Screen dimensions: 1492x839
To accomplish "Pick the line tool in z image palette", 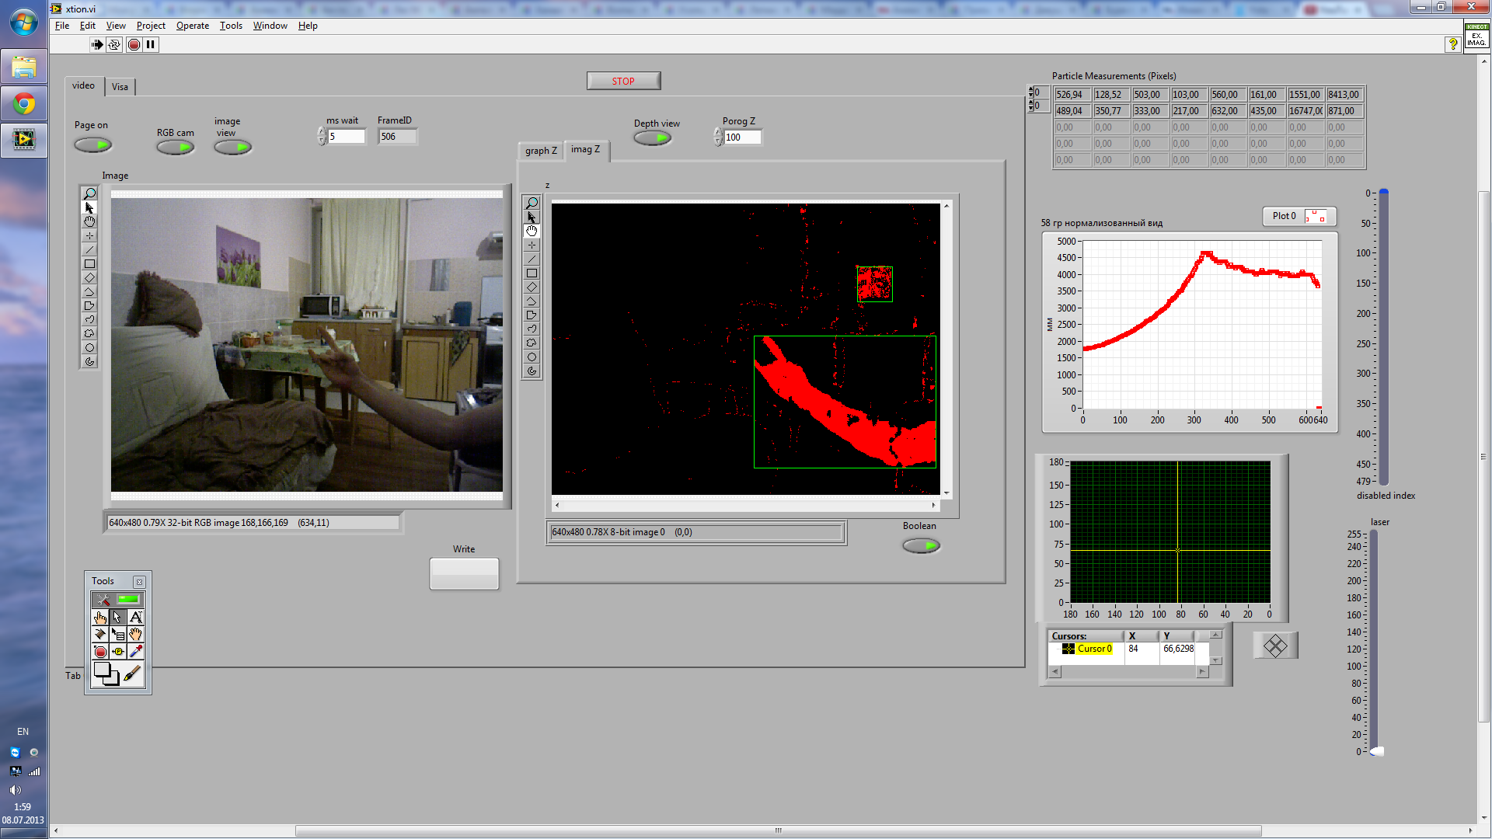I will pos(532,259).
